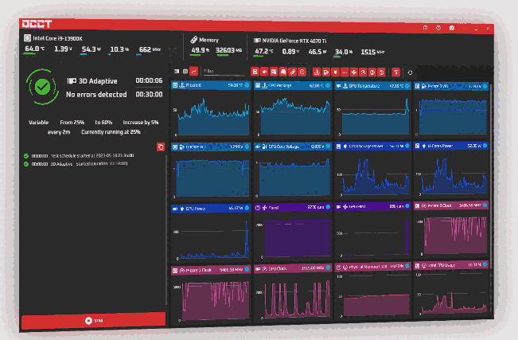
Task: Toggle the GPU device filter icon
Action: [264, 72]
